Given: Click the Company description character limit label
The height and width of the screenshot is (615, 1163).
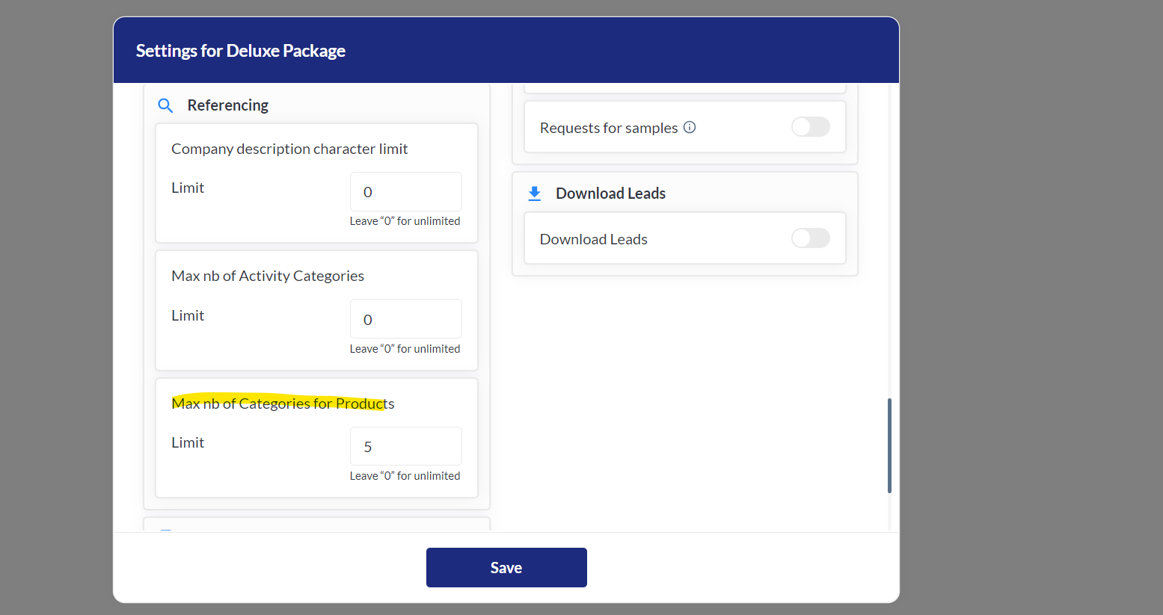Looking at the screenshot, I should [289, 149].
